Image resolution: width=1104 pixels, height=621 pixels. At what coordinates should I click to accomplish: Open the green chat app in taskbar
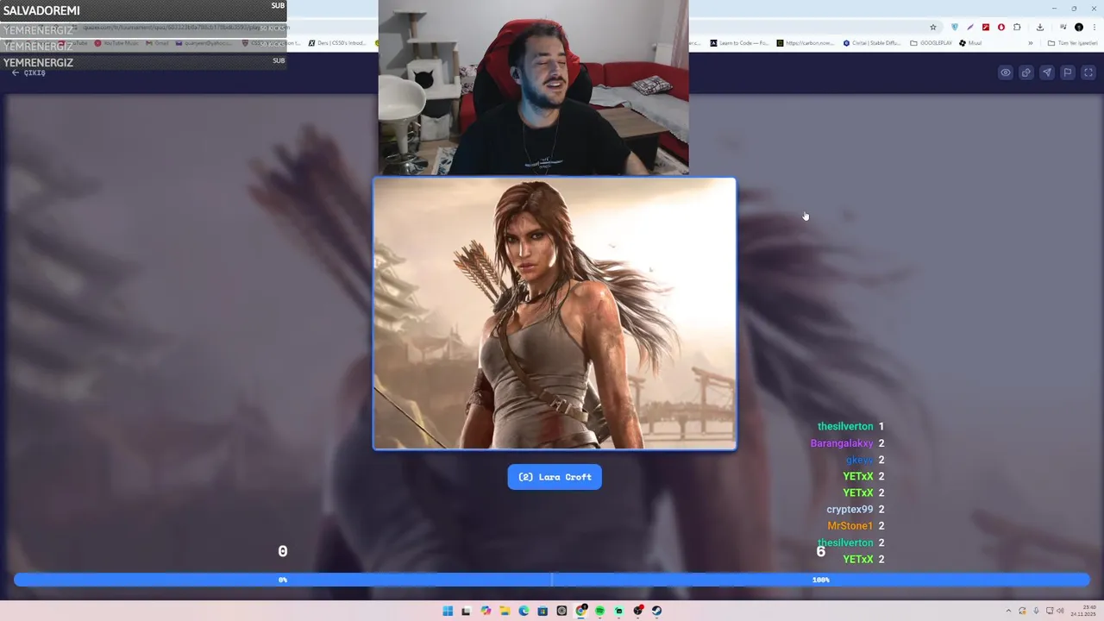tap(618, 611)
